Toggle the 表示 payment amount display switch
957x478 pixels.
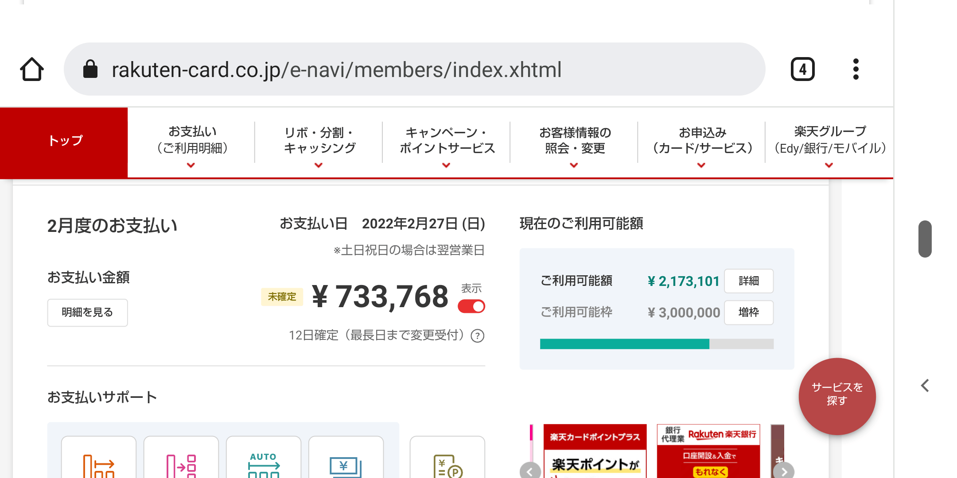(471, 306)
